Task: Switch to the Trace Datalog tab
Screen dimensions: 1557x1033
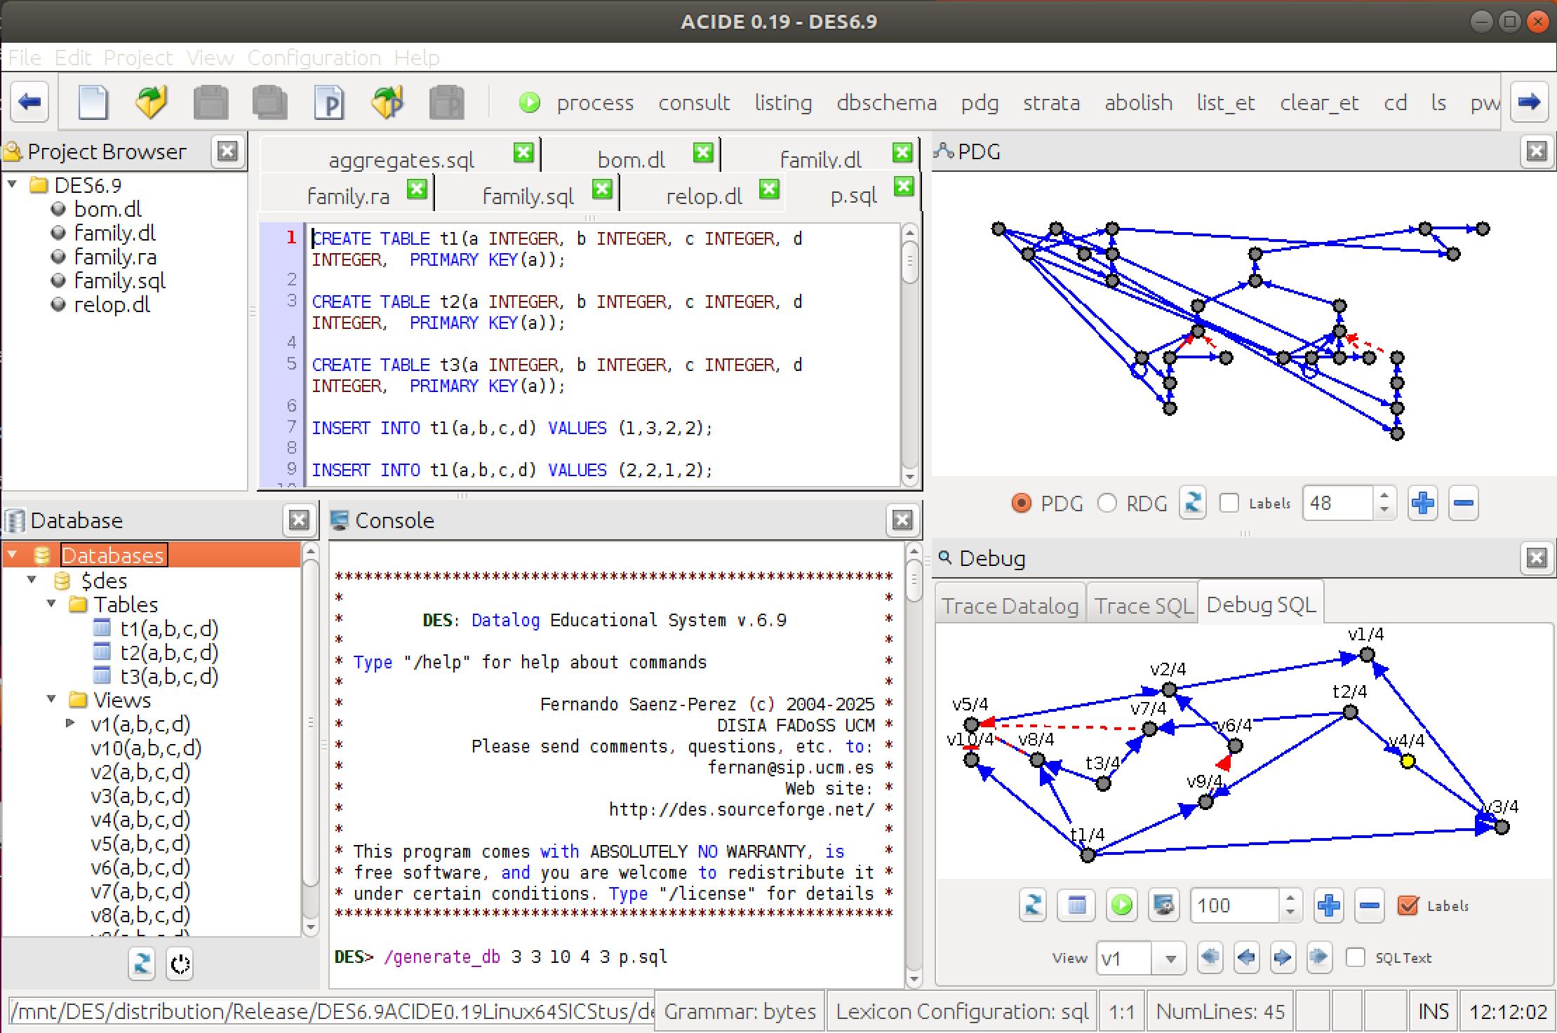Action: point(1009,605)
